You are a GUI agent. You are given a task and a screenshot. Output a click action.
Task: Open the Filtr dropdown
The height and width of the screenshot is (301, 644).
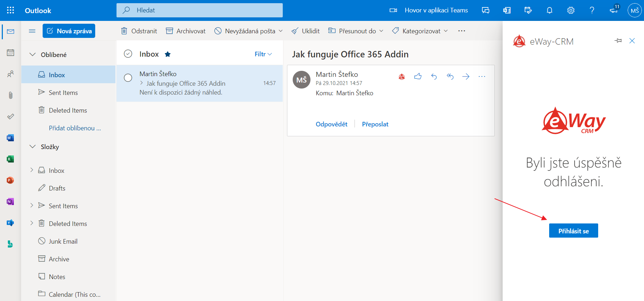[263, 54]
